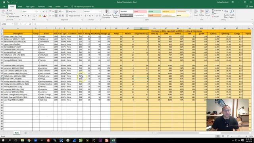Apply the Note cell style
Viewport: 254px width, 143px height.
183,15
